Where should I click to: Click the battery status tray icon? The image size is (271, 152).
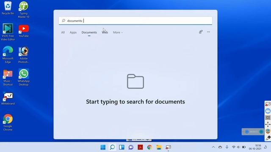click(244, 147)
